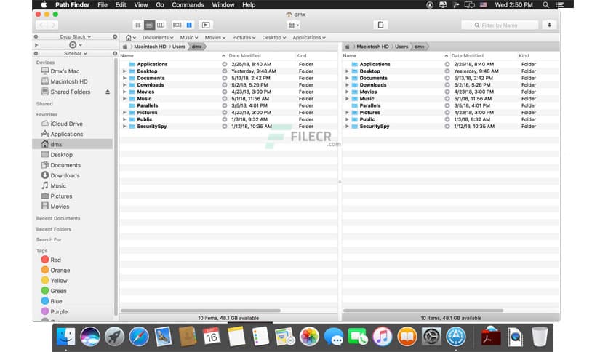Expand the Desktop folder in left pane

(124, 71)
